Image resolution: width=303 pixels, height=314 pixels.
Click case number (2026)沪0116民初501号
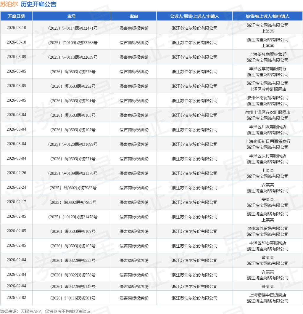73,298
